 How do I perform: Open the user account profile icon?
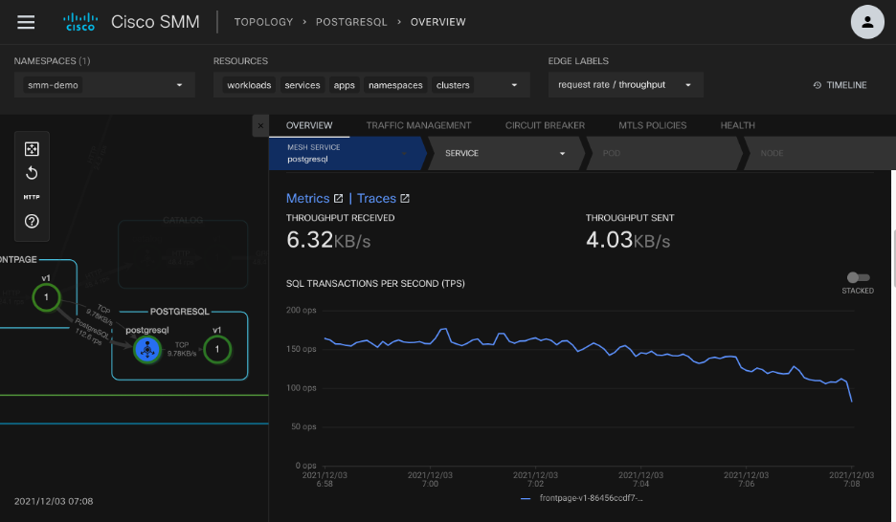[867, 22]
